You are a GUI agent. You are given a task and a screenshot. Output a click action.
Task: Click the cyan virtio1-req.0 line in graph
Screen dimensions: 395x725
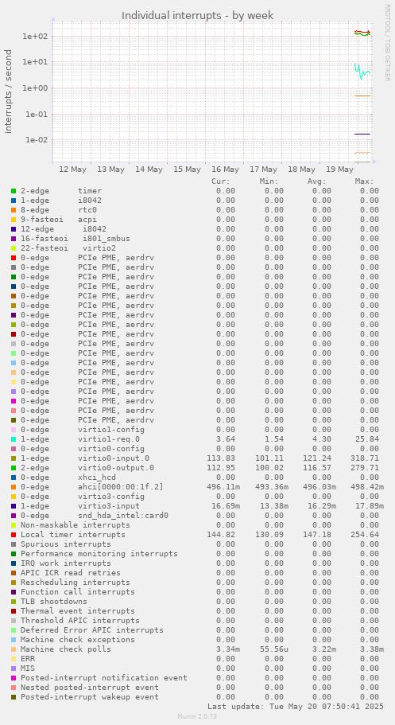tap(362, 72)
